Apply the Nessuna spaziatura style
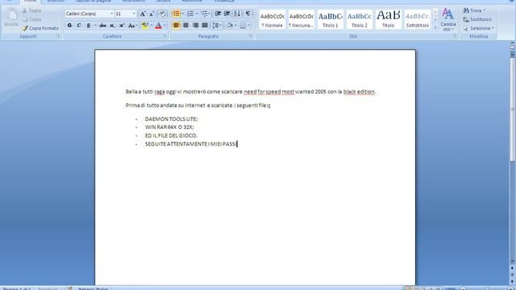 click(x=301, y=19)
